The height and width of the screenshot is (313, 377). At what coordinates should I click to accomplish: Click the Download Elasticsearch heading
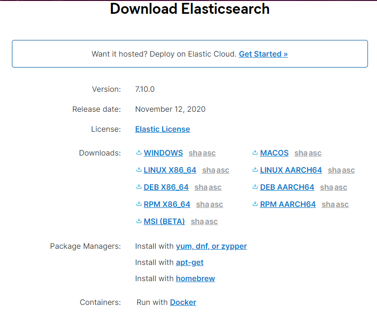(x=190, y=9)
